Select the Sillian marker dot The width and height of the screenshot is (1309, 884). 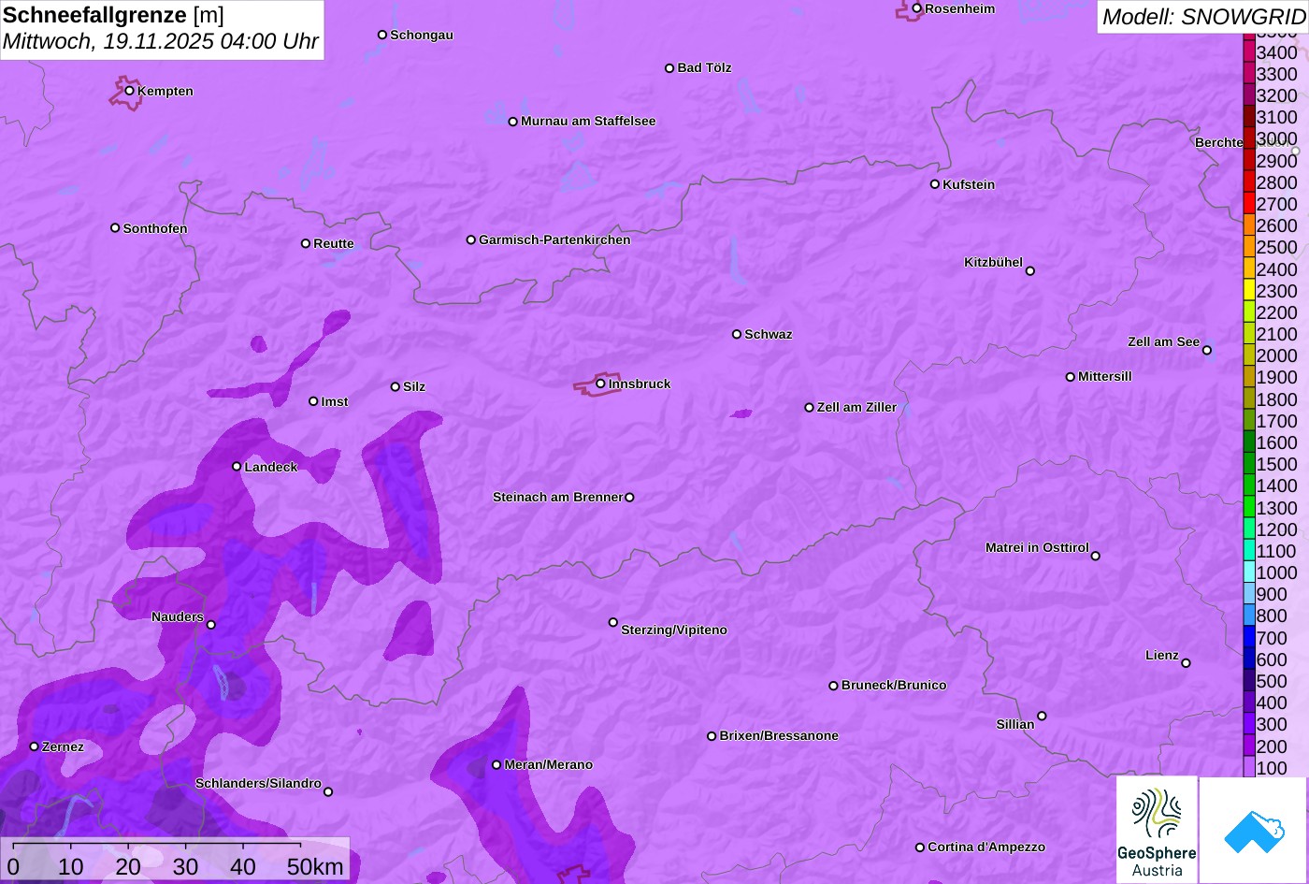pos(1042,717)
